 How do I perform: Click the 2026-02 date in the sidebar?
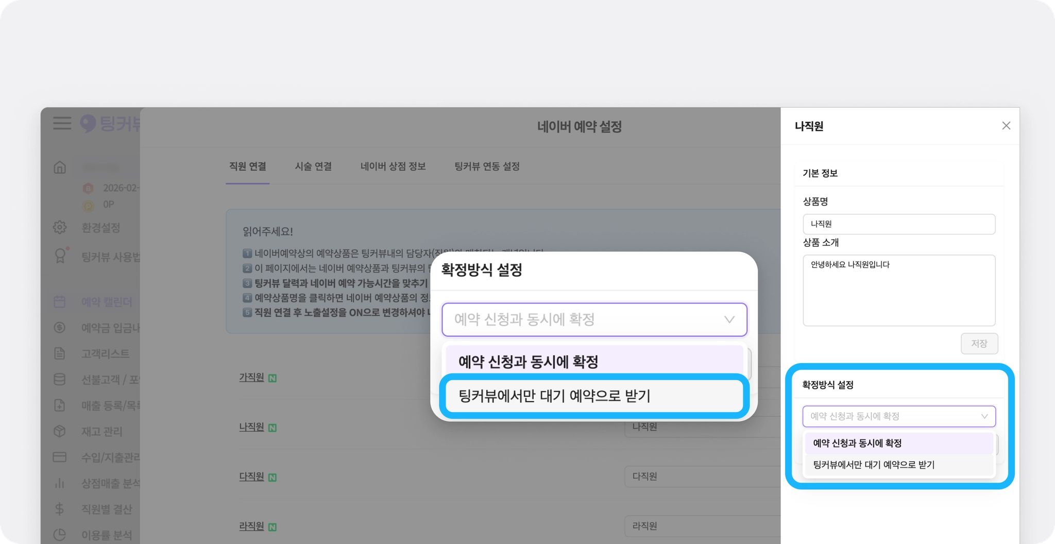click(121, 188)
